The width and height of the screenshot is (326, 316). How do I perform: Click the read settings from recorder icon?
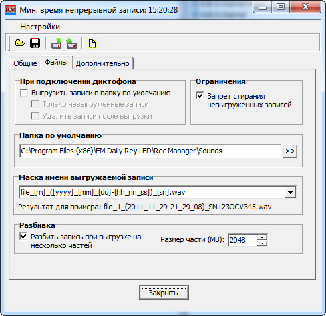(71, 43)
